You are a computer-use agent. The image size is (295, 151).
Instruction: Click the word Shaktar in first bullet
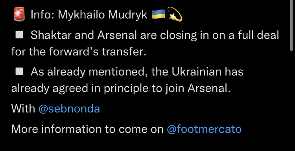pos(51,35)
